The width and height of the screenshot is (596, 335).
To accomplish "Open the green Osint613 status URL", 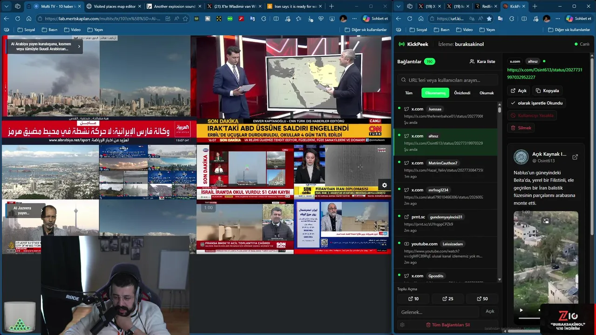I will pyautogui.click(x=544, y=74).
